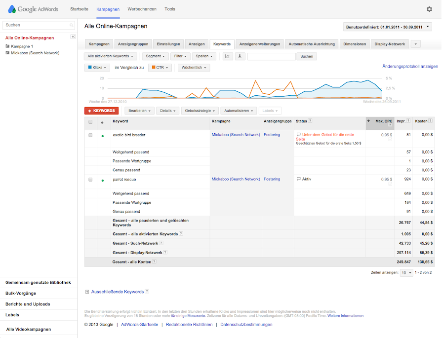Screen dimensions: 442x338
Task: Open the Wöchentlich interval dropdown
Action: point(194,68)
